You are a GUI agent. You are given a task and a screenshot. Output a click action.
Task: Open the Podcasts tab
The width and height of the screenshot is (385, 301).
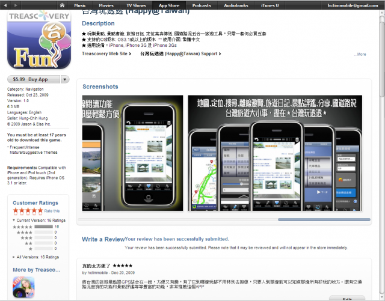[202, 5]
